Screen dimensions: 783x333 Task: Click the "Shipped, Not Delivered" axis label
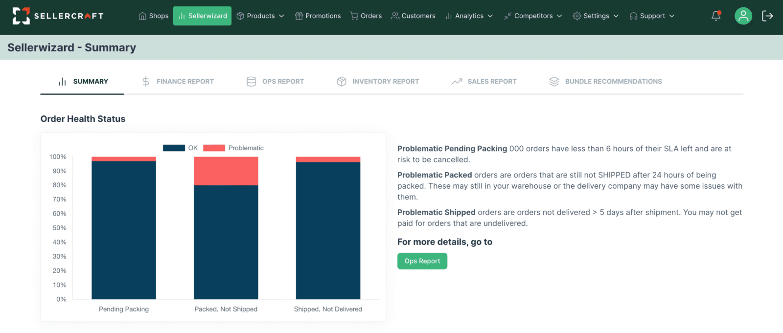point(328,309)
